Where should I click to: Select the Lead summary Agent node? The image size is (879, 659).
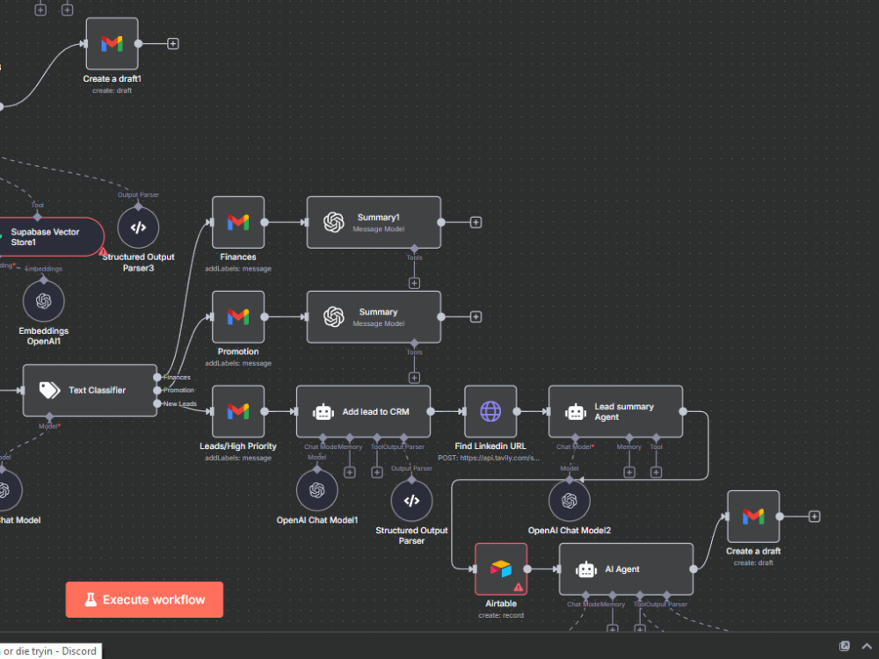point(615,411)
